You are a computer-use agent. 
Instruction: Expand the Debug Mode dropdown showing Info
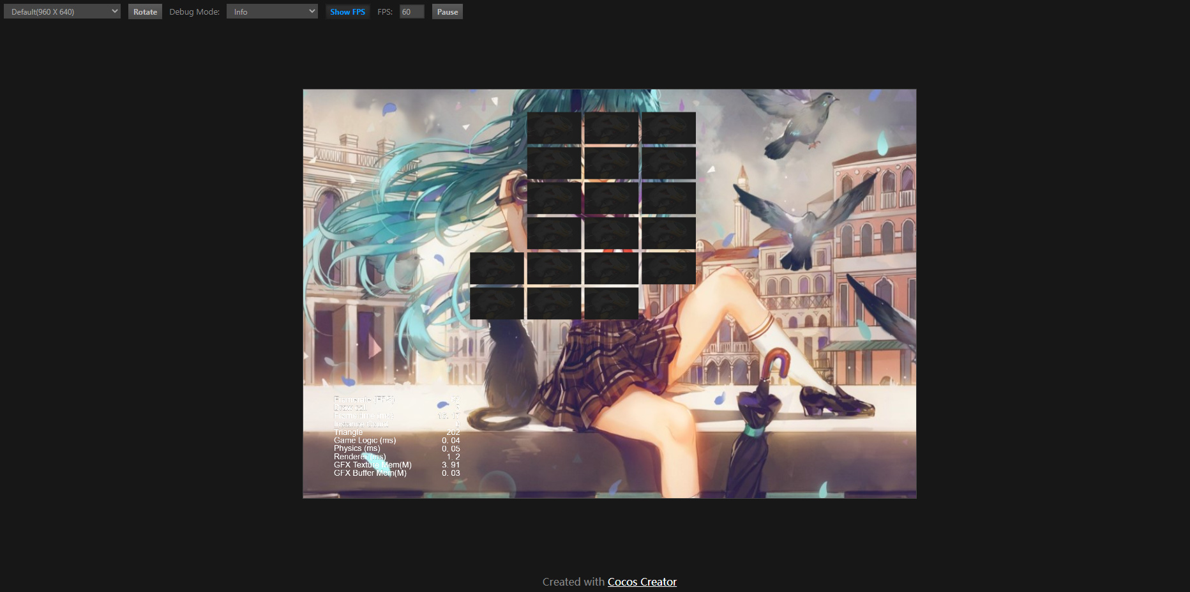coord(272,11)
